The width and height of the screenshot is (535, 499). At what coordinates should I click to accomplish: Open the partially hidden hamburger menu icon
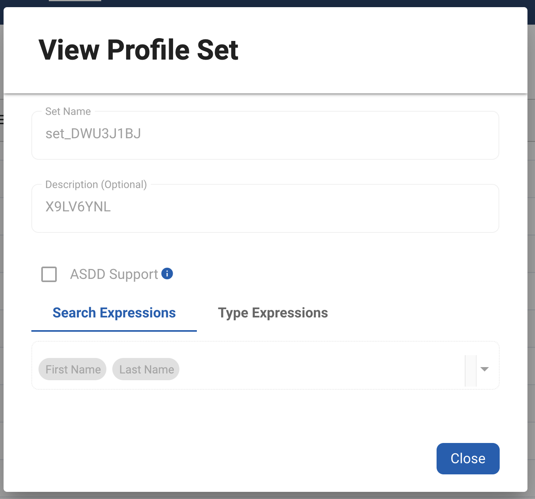coord(2,119)
